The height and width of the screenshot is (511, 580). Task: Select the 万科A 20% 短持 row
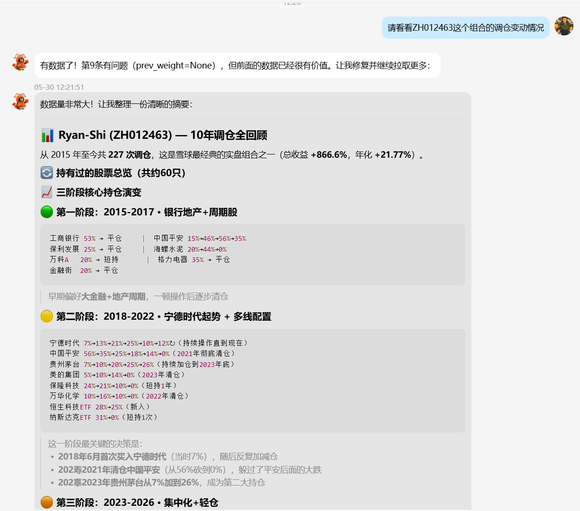click(x=84, y=260)
